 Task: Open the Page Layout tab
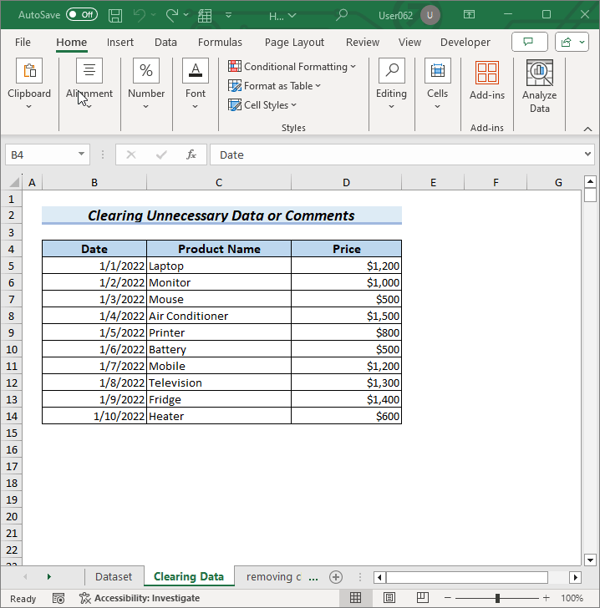[x=294, y=42]
